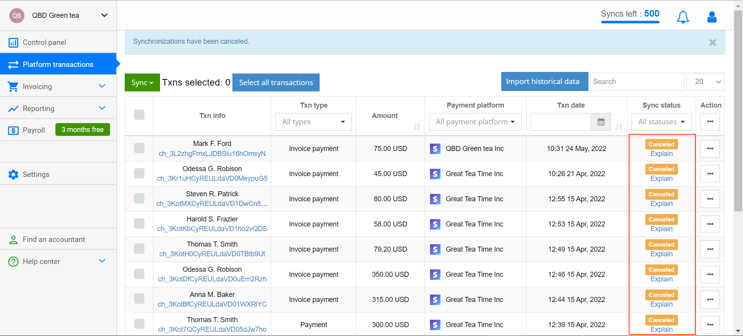
Task: Open the Invoicing menu item
Action: [58, 86]
